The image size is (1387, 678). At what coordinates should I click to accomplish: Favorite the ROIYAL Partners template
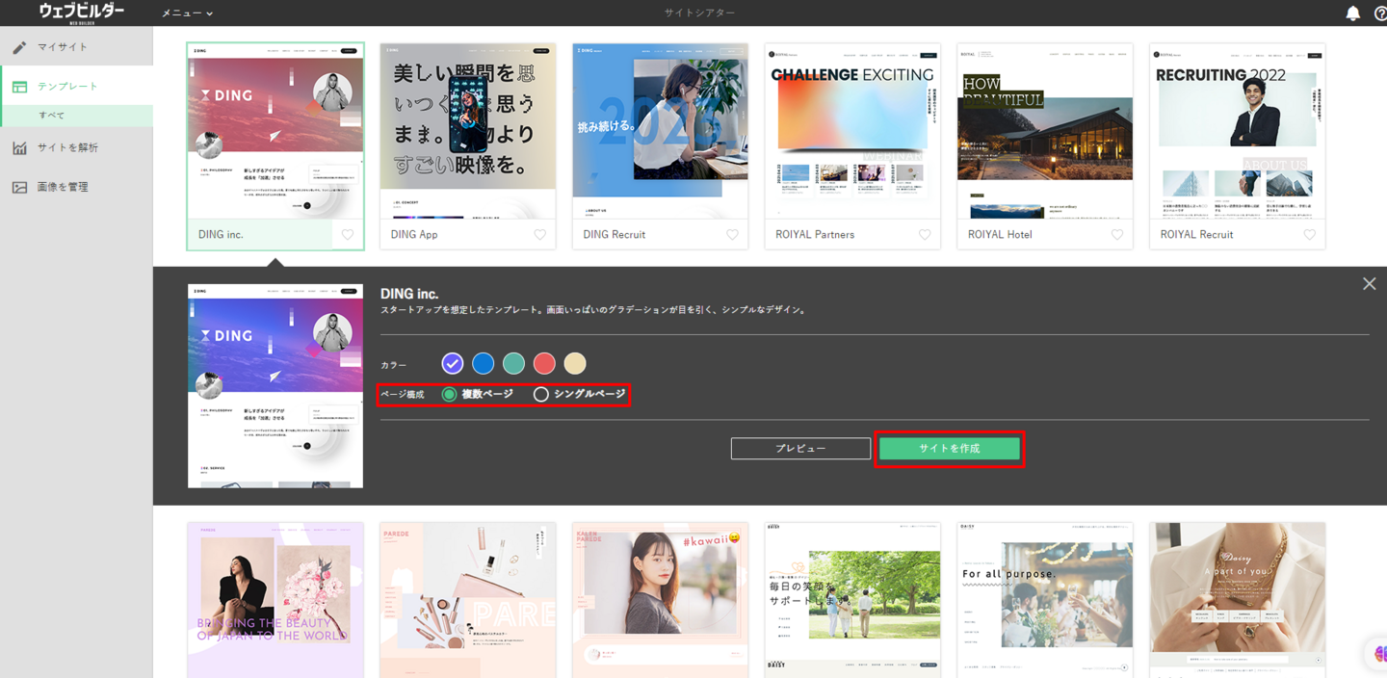click(x=925, y=235)
